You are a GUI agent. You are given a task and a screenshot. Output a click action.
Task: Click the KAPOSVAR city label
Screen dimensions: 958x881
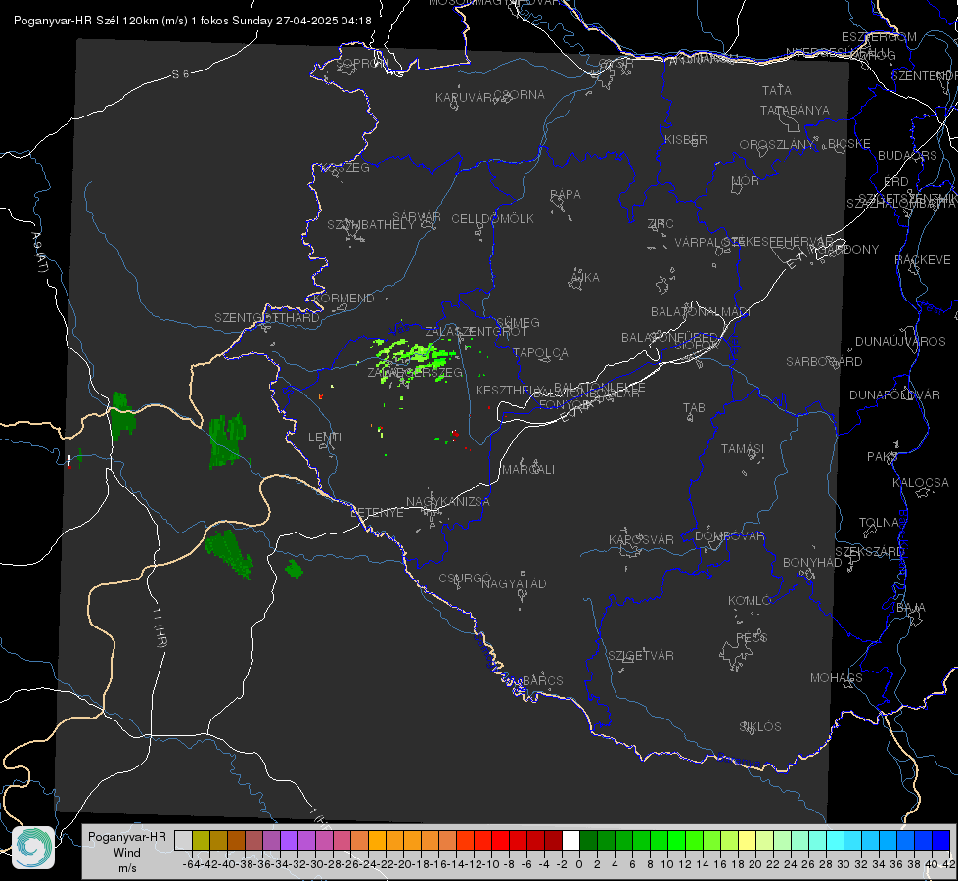[x=641, y=539]
